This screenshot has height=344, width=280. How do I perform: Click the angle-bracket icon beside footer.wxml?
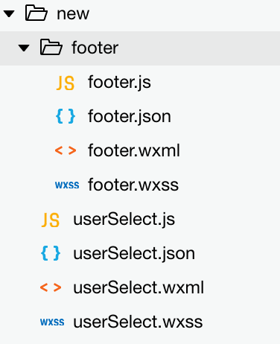(x=66, y=150)
